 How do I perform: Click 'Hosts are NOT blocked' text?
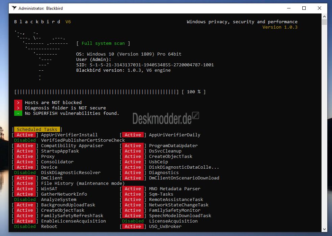point(53,102)
